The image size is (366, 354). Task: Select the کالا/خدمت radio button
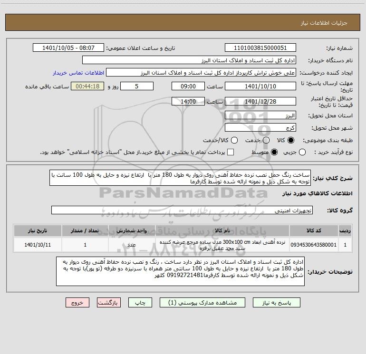(234, 140)
